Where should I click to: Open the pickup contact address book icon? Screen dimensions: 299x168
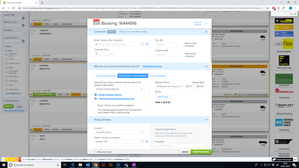tap(147, 142)
